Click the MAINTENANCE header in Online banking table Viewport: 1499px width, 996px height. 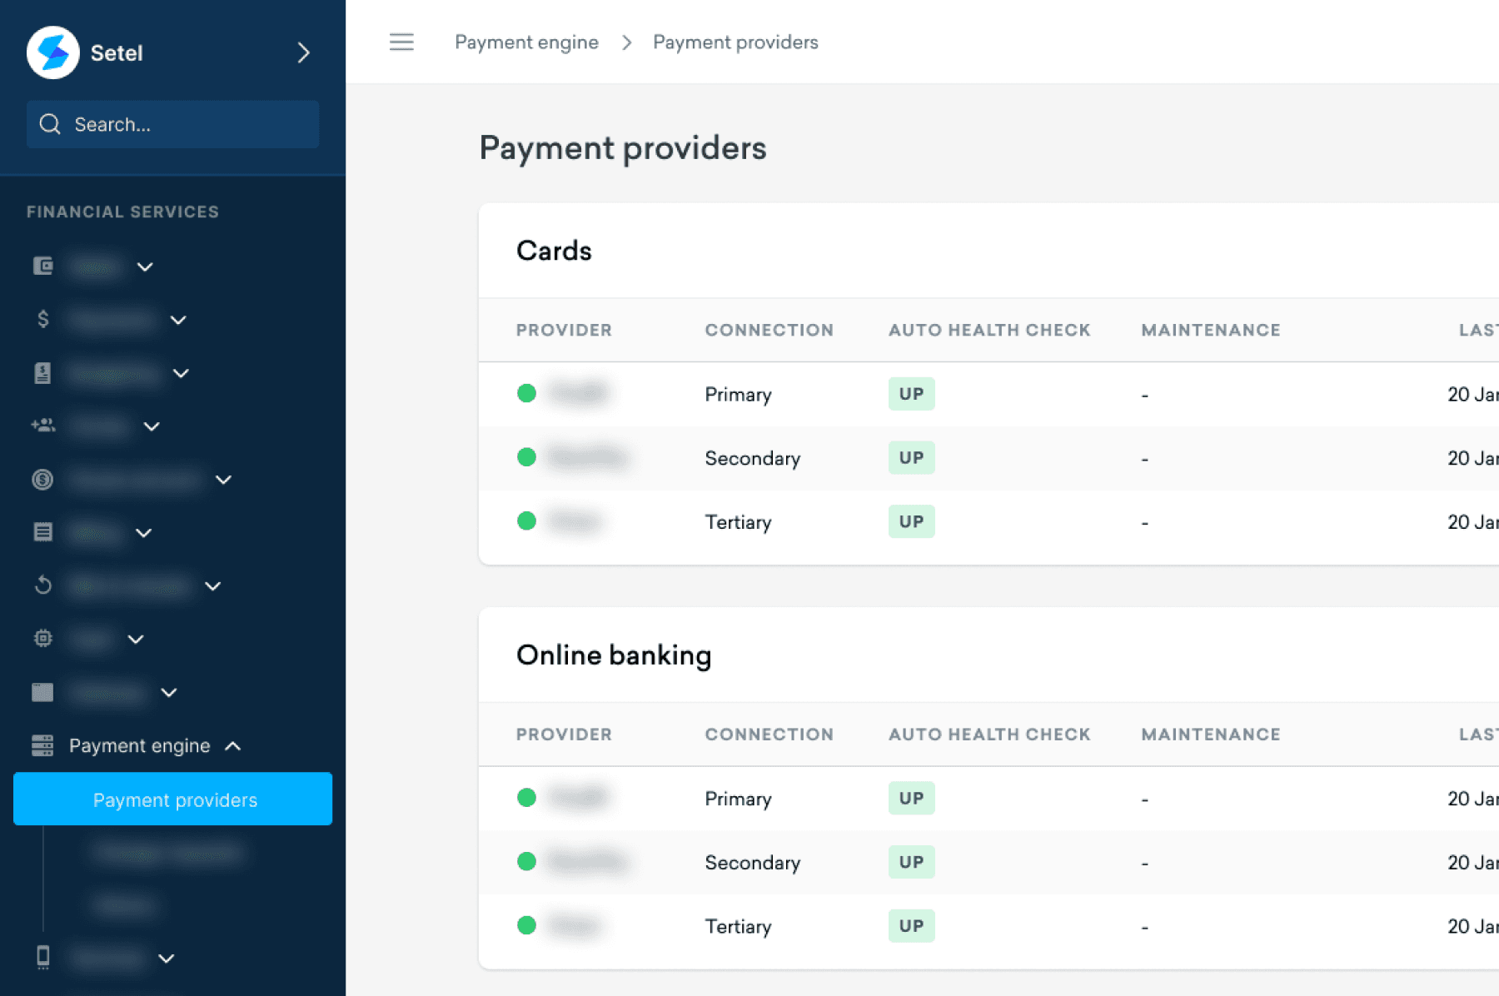coord(1211,735)
